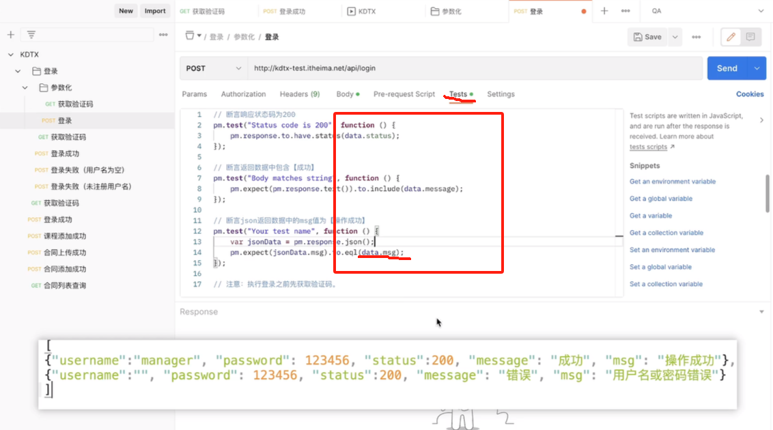Click the collection icon in the breadcrumb
Viewport: 773px width, 430px height.
click(x=190, y=35)
